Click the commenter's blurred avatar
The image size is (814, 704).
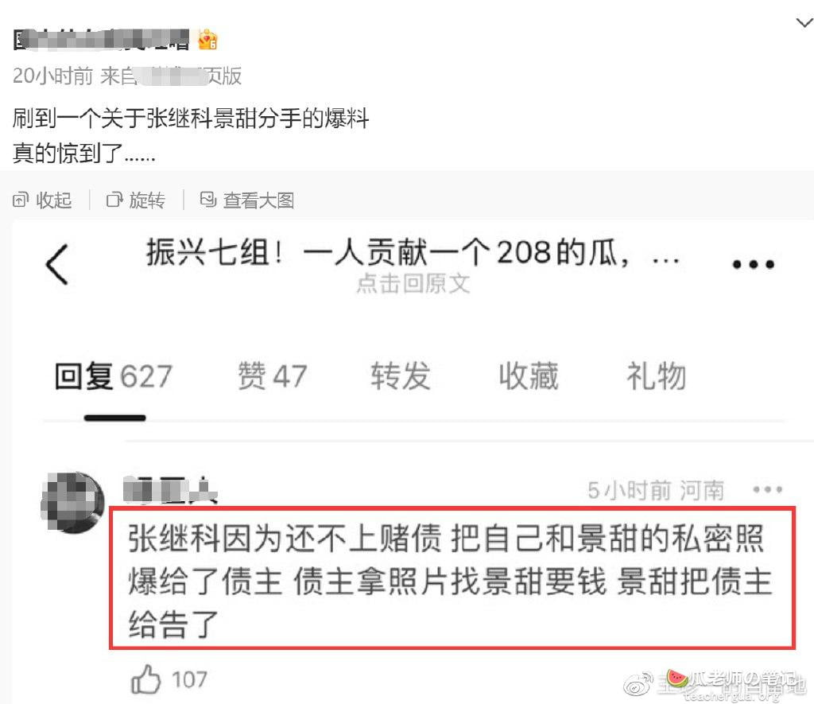(x=72, y=503)
